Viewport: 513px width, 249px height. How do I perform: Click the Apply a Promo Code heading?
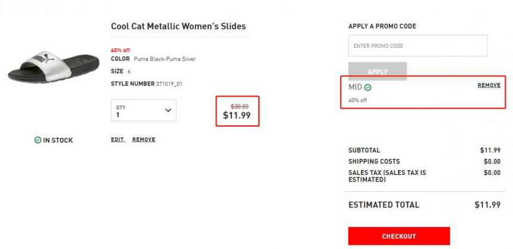382,26
